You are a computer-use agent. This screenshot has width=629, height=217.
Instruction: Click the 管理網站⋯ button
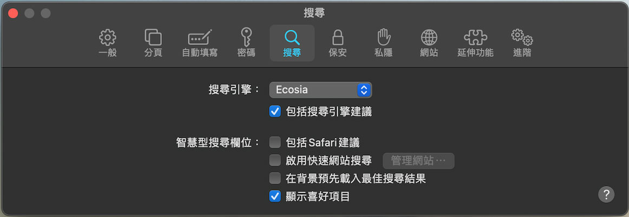coord(419,161)
